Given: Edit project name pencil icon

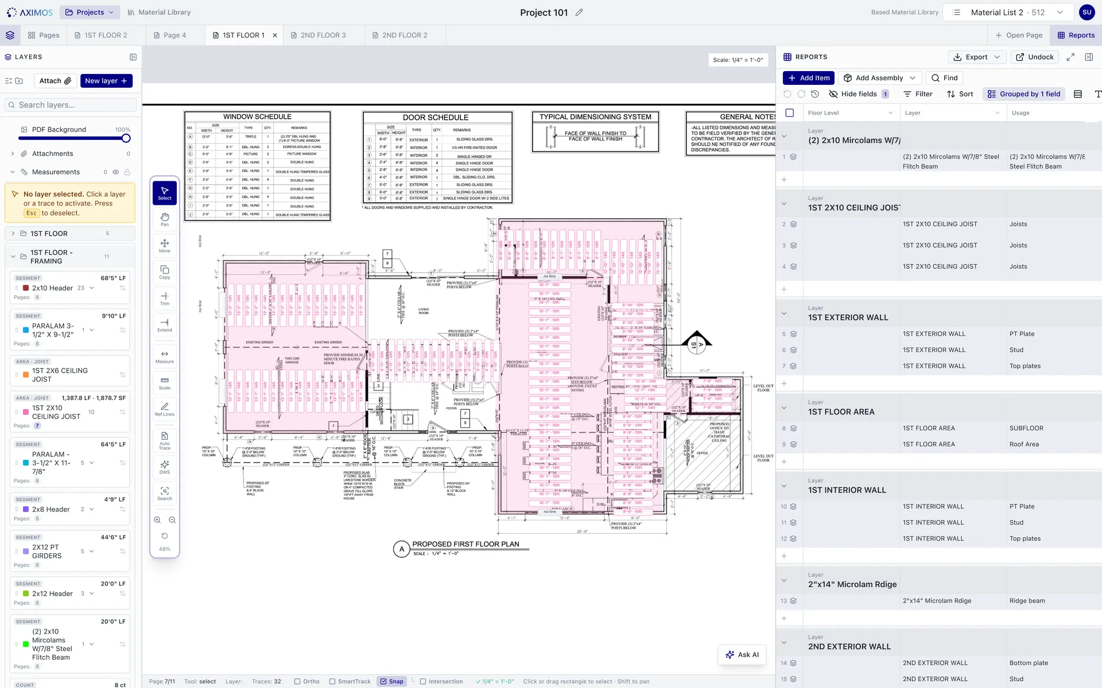Looking at the screenshot, I should pos(579,12).
